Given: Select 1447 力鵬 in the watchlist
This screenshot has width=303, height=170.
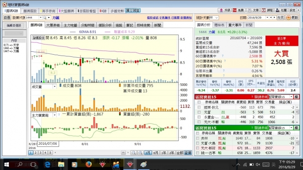Looking at the screenshot, I should [x=11, y=51].
